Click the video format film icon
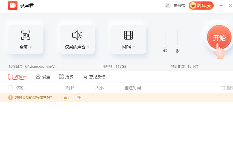The image size is (233, 155). [x=128, y=35]
